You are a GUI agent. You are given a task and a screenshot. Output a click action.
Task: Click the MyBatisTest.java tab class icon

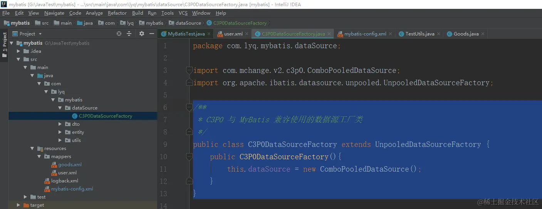click(x=164, y=34)
